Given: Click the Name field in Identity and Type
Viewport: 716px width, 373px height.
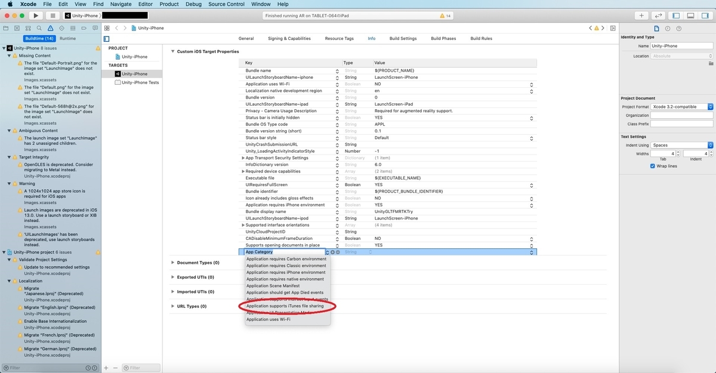Looking at the screenshot, I should 682,46.
